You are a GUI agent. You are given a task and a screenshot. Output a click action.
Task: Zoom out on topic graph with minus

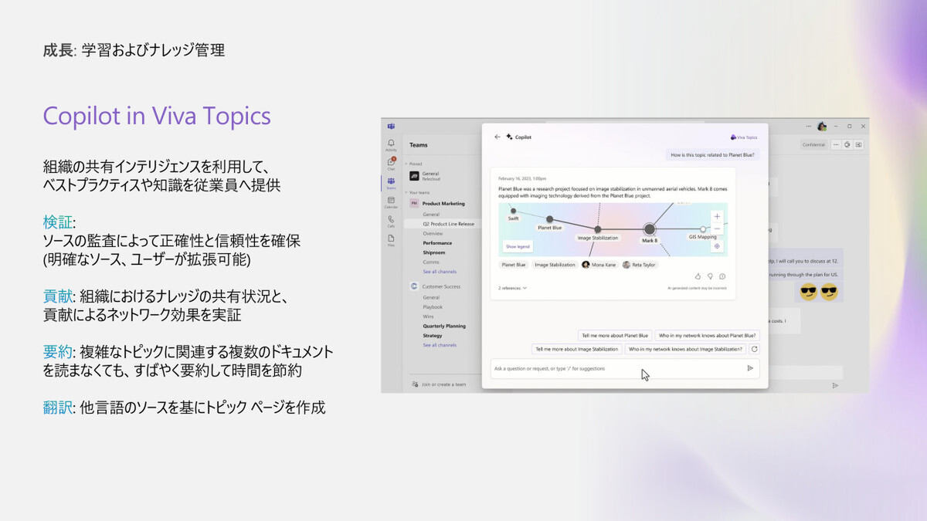pyautogui.click(x=717, y=229)
